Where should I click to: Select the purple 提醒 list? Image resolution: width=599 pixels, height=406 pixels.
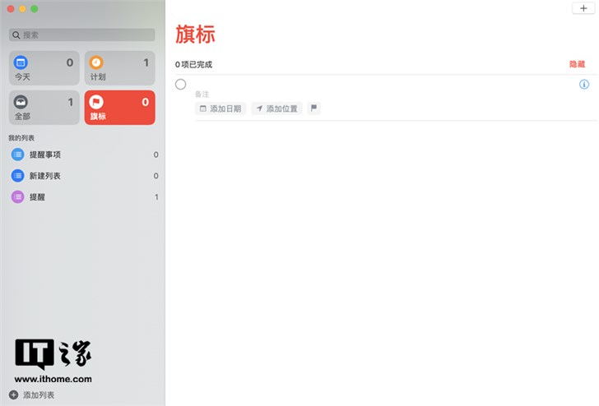(84, 197)
